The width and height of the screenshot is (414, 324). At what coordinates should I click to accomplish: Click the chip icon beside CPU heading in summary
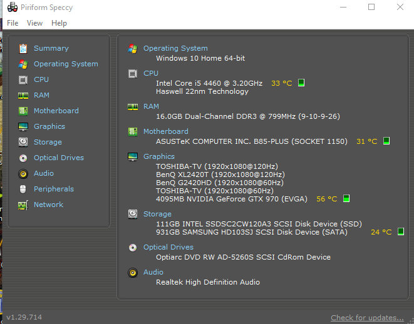point(133,74)
